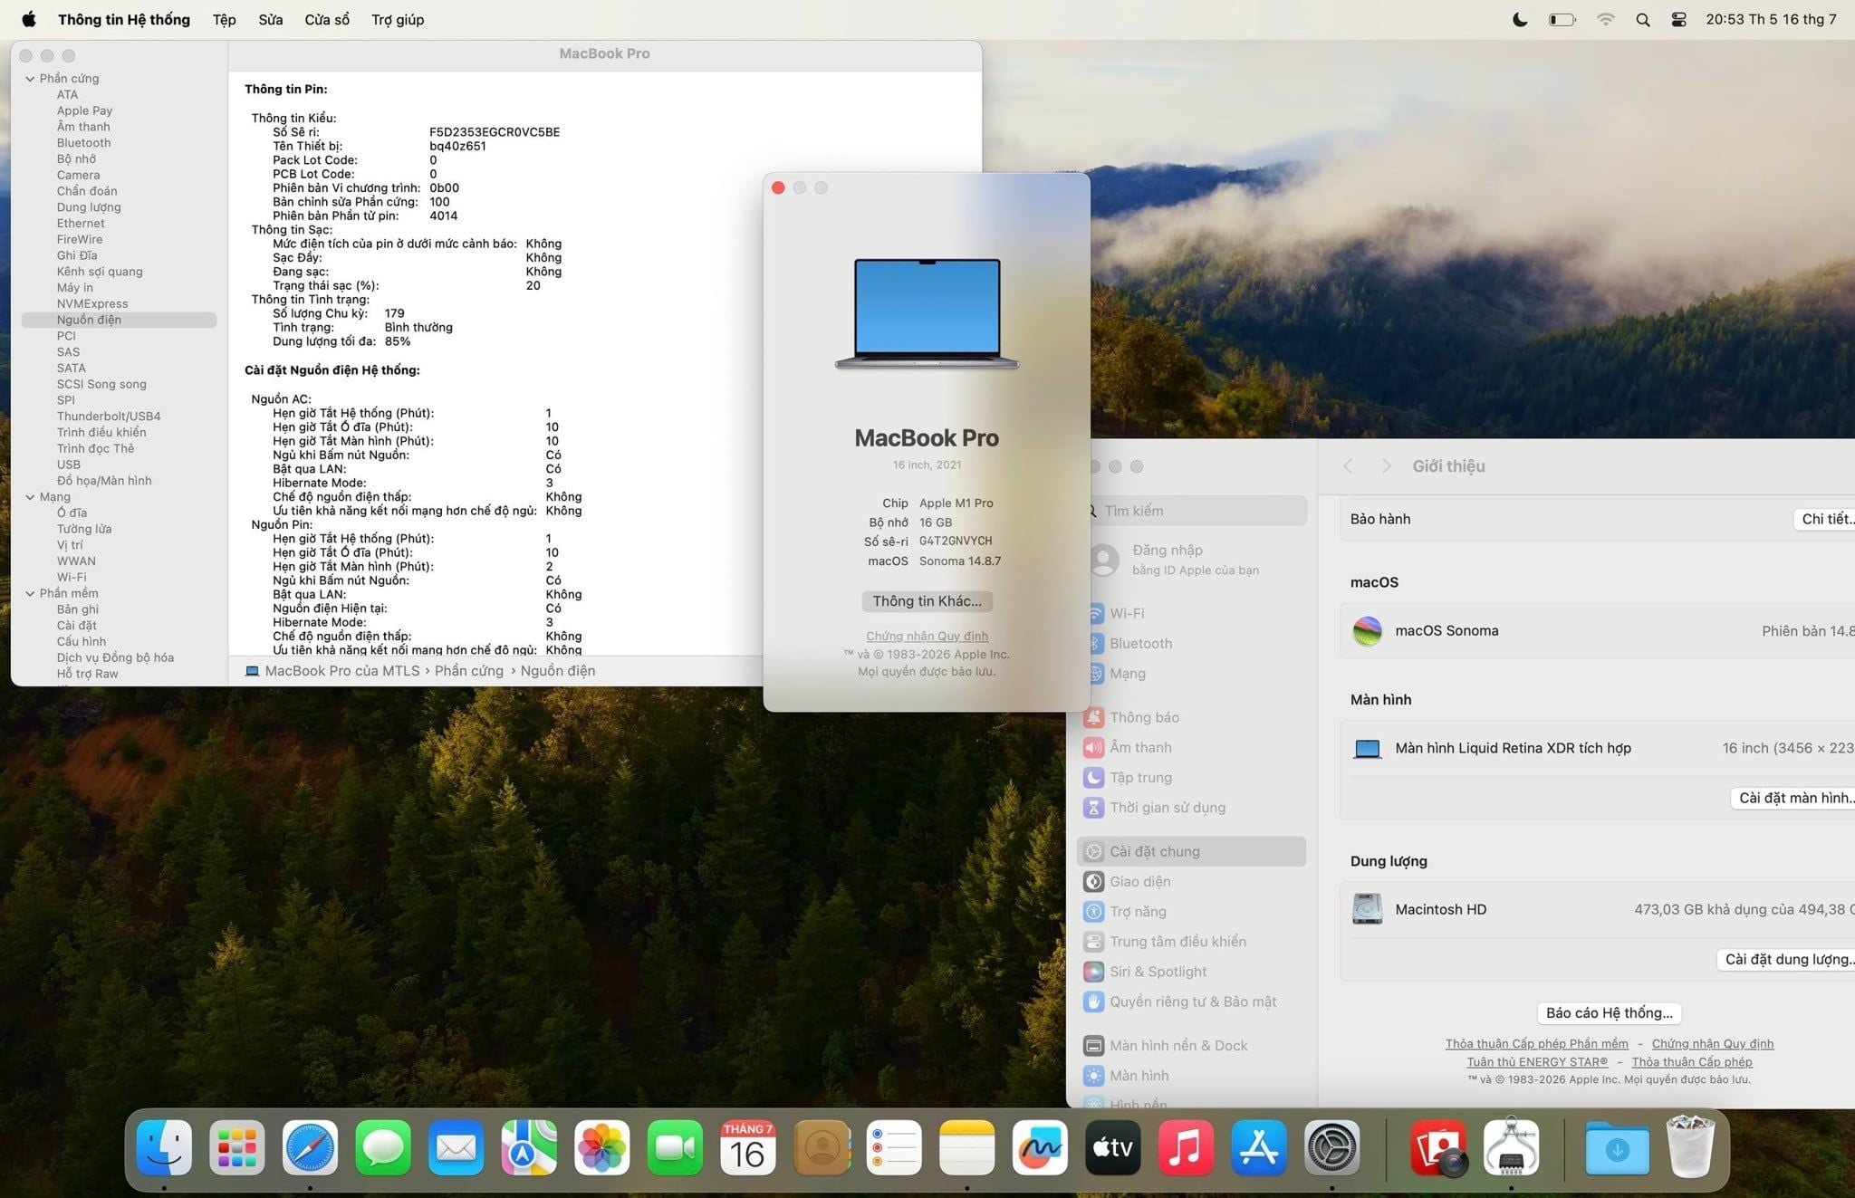The width and height of the screenshot is (1855, 1198).
Task: Open Messages app in the Dock
Action: (383, 1147)
